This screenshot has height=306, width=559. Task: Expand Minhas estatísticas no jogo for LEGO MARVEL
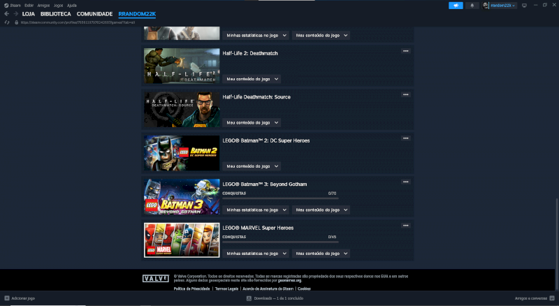pyautogui.click(x=256, y=253)
